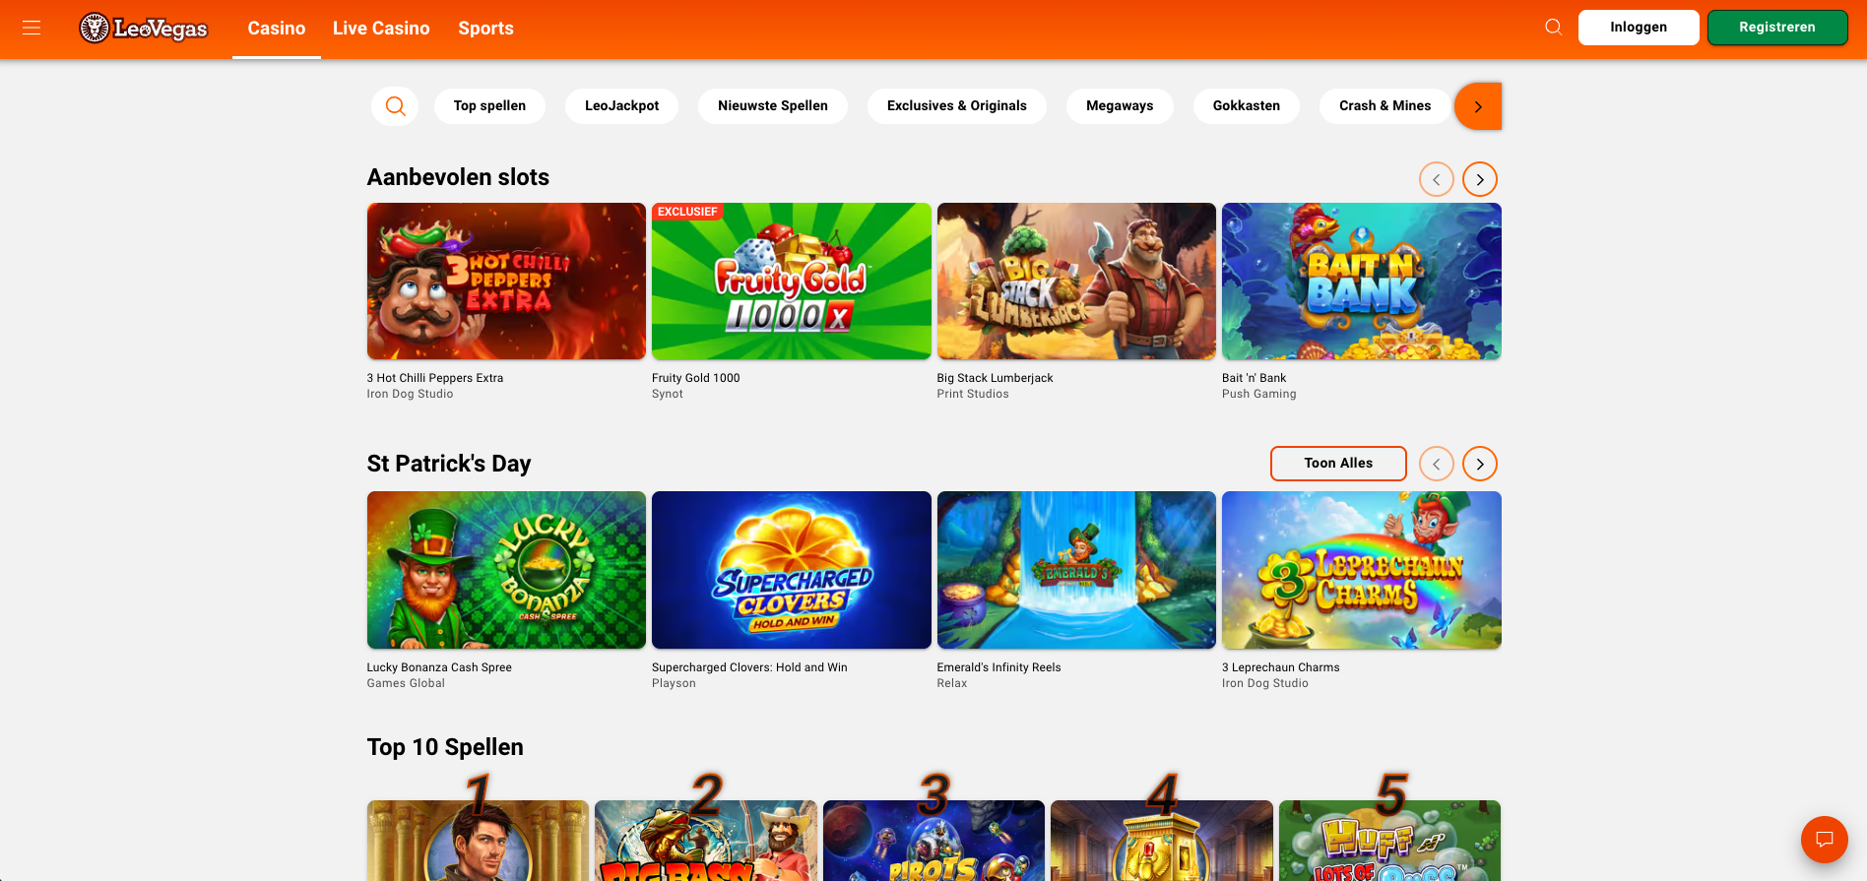Show previous Aanbevolen slots with left chevron
This screenshot has height=881, width=1867.
point(1437,179)
